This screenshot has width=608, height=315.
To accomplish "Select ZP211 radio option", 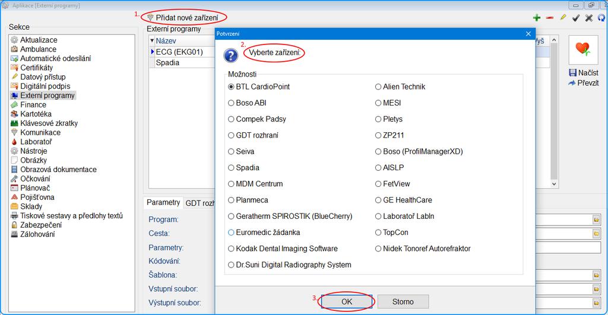I will pyautogui.click(x=389, y=136).
